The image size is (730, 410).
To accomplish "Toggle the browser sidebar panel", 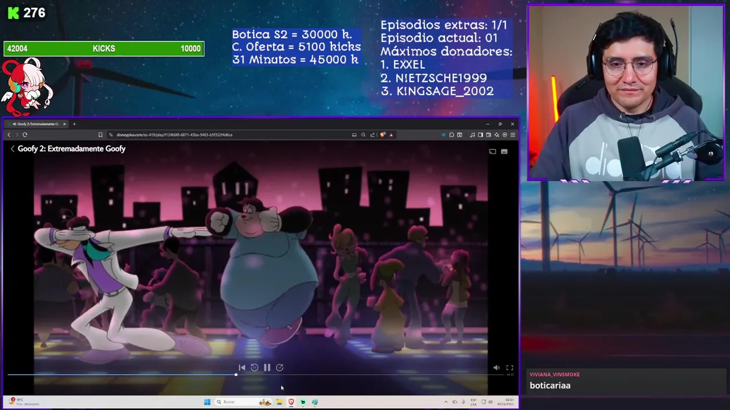I will [x=480, y=135].
